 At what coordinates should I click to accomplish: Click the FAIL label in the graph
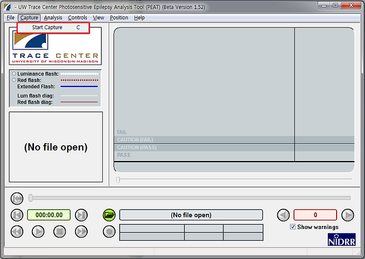[122, 132]
